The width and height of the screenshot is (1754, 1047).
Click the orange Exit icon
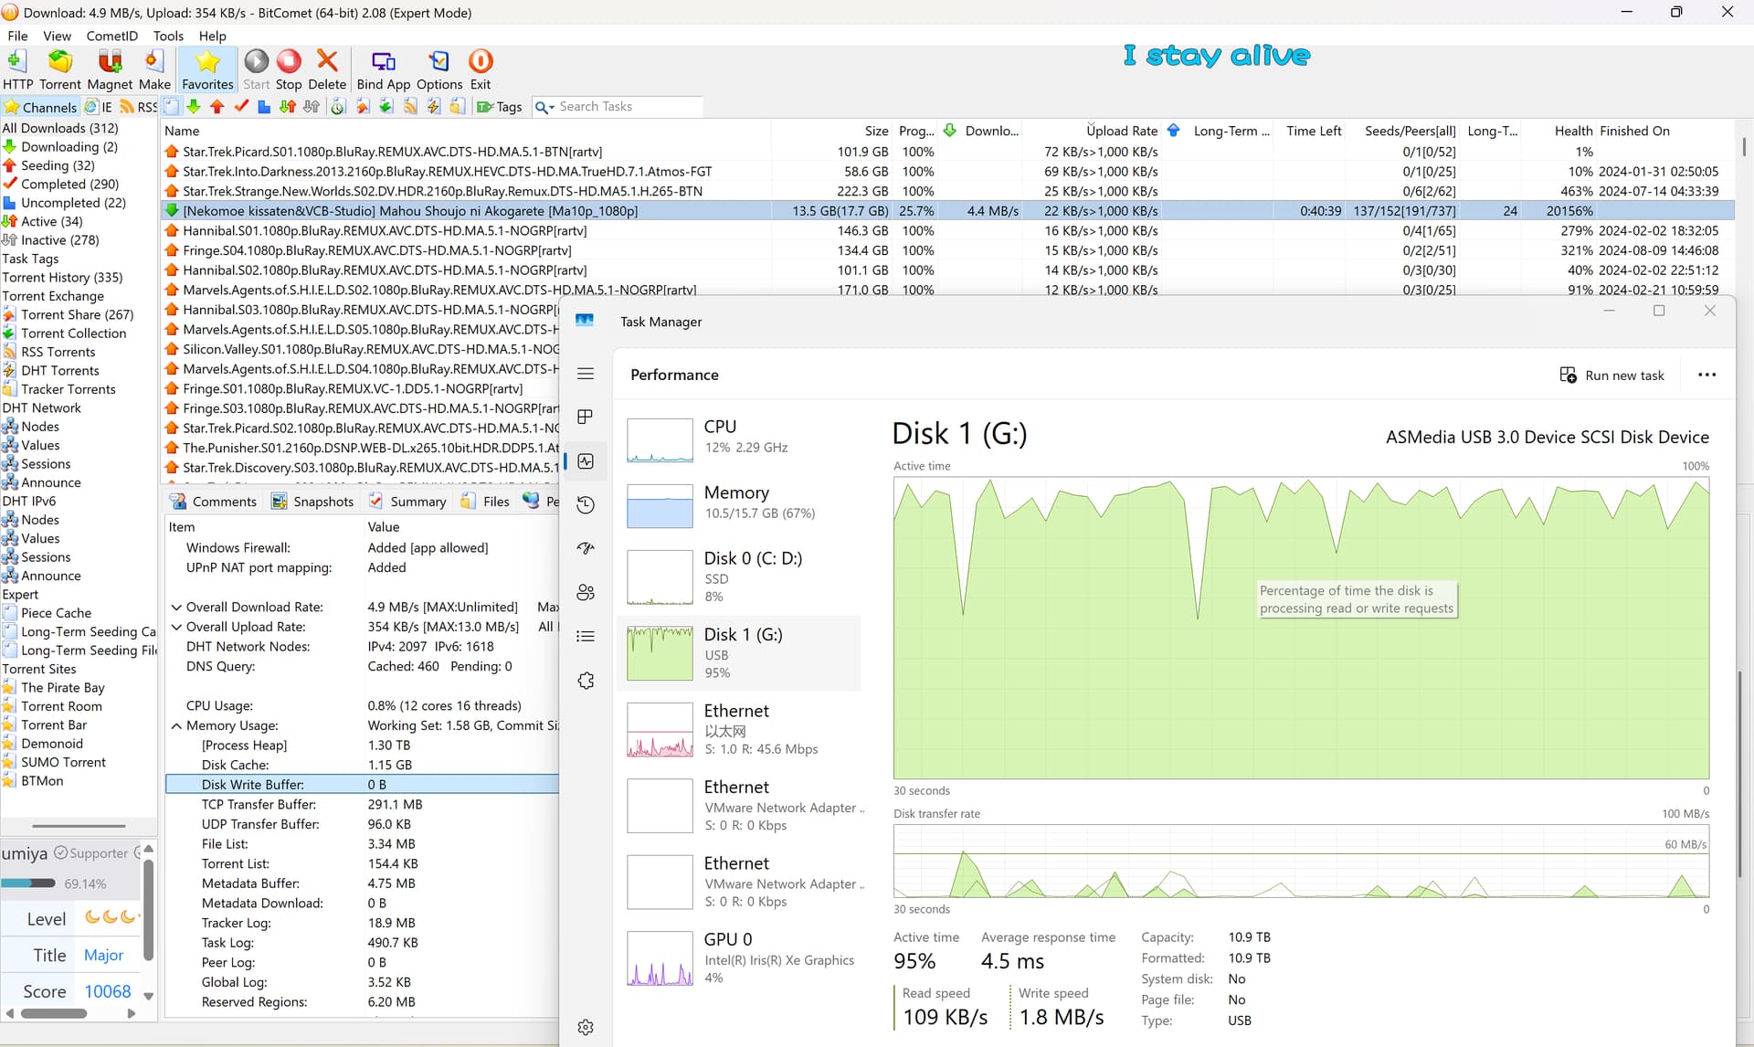pyautogui.click(x=481, y=69)
